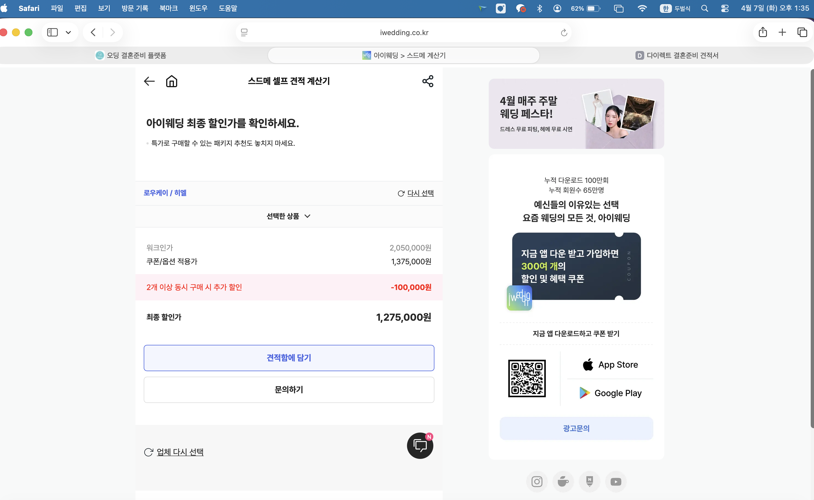This screenshot has width=814, height=500.
Task: Click the 견적함에 담기 button
Action: (x=289, y=357)
